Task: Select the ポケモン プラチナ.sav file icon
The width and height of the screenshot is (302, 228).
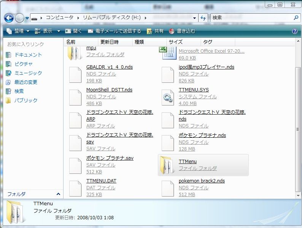Action: (75, 166)
